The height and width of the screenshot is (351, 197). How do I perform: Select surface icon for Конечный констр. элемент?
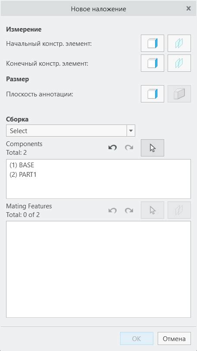coord(152,63)
